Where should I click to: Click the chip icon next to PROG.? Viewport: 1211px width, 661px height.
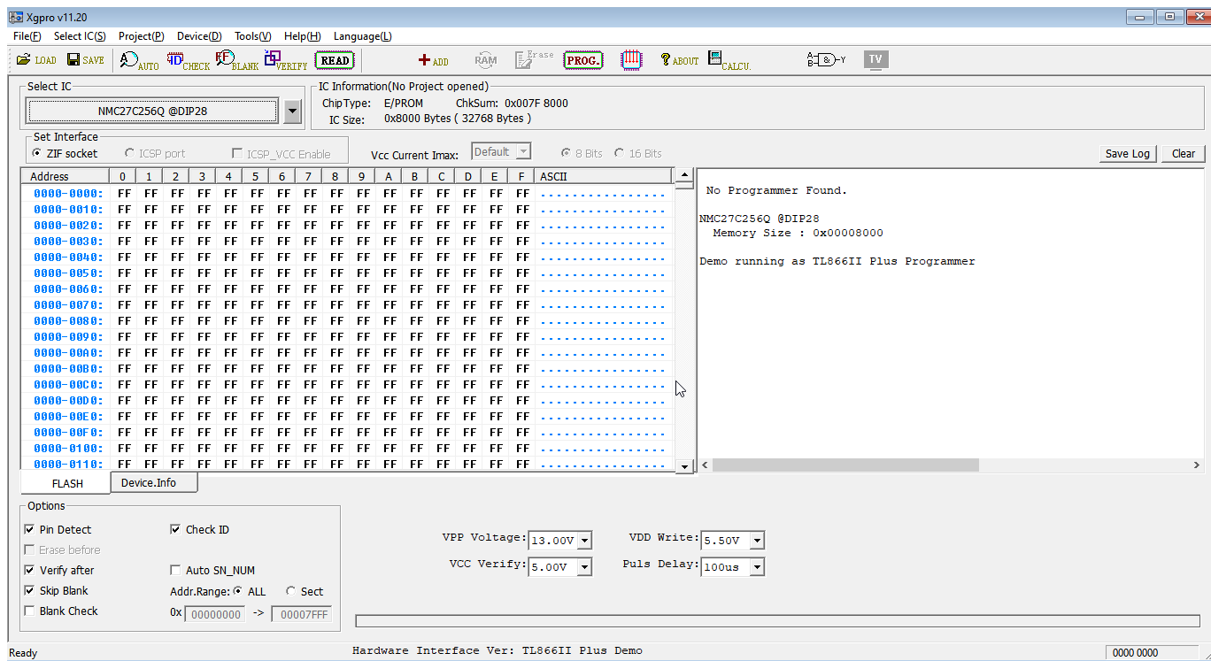[x=631, y=60]
